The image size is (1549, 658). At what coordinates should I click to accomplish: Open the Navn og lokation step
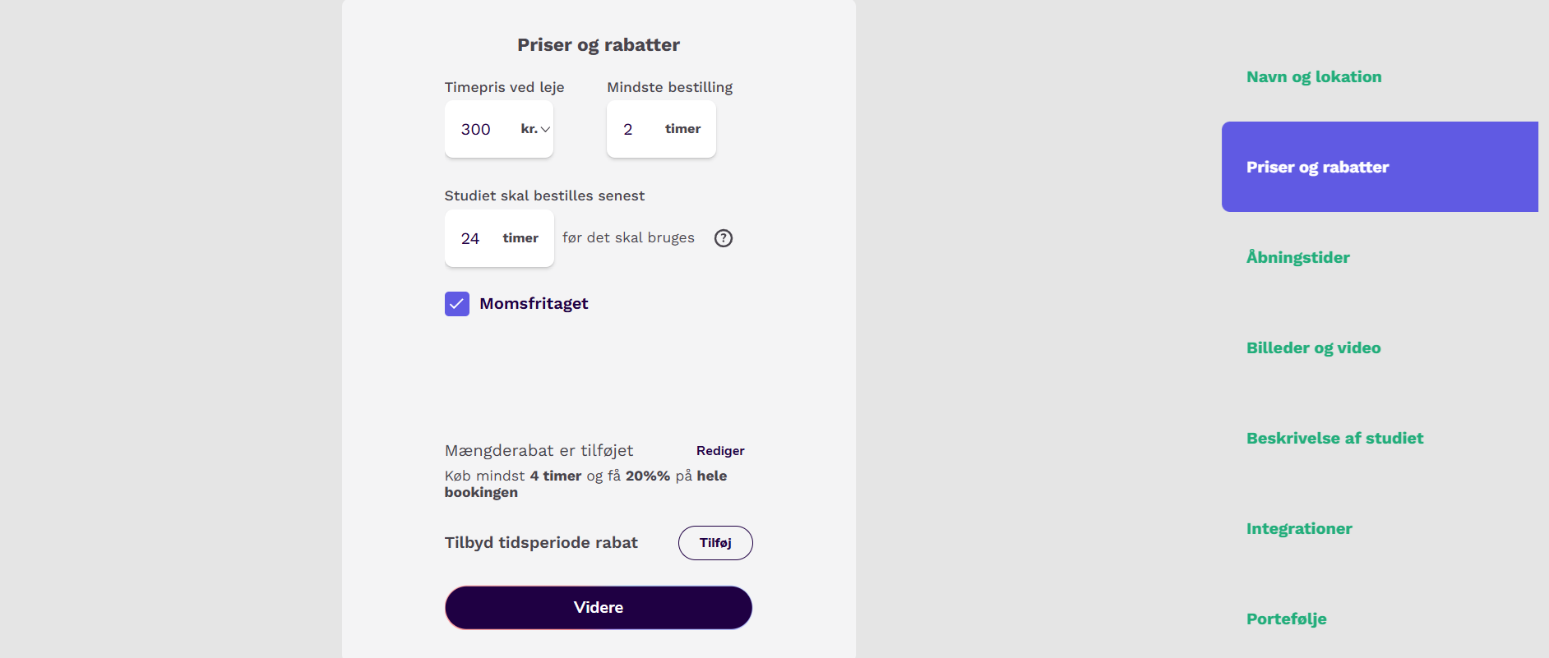tap(1314, 77)
